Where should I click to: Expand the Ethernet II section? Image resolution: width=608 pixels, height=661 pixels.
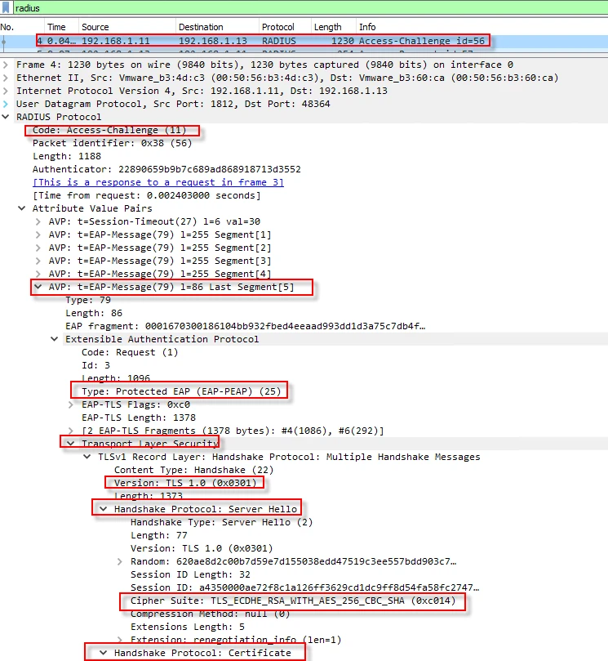pos(7,78)
